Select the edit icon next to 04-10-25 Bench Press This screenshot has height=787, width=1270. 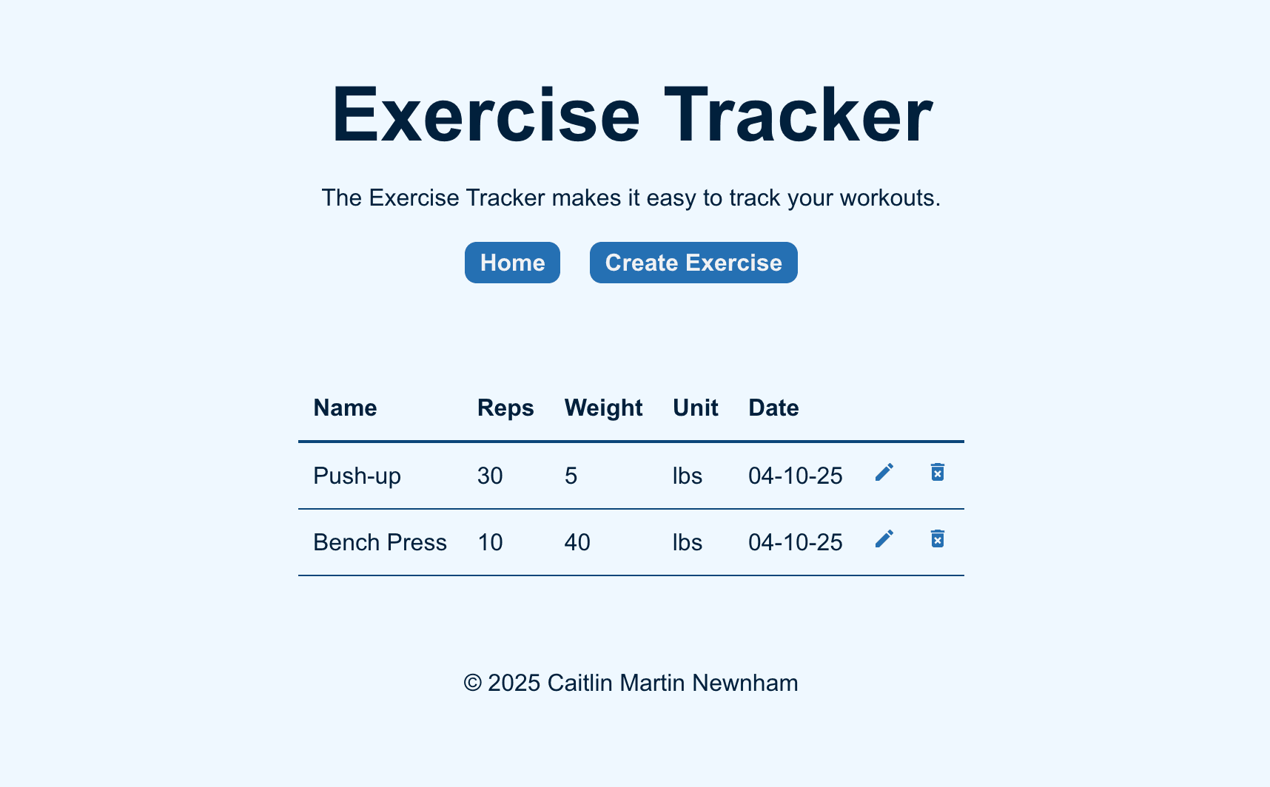tap(884, 538)
